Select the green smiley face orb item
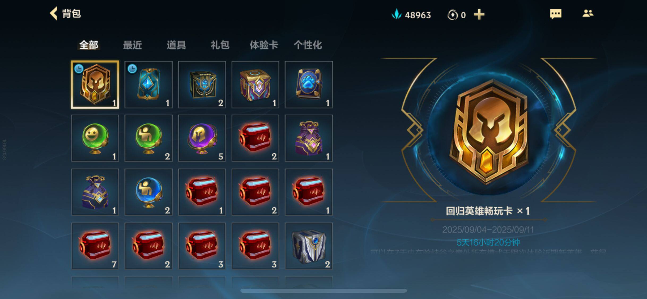This screenshot has width=647, height=299. 95,138
